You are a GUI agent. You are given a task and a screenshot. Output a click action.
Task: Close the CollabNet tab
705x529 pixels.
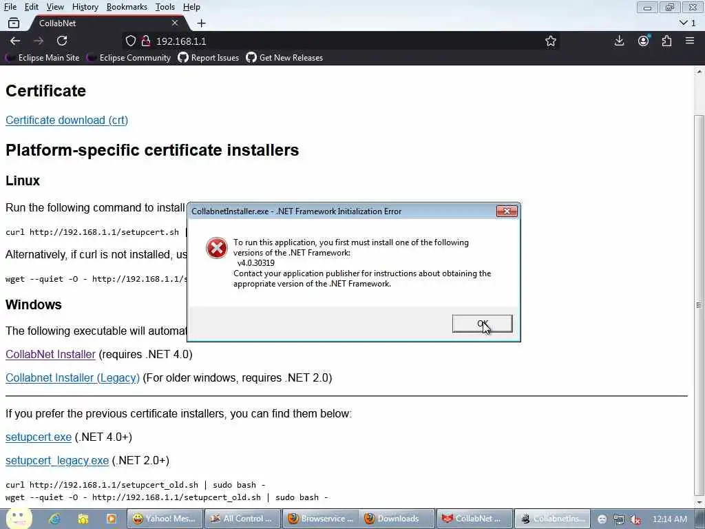click(175, 23)
